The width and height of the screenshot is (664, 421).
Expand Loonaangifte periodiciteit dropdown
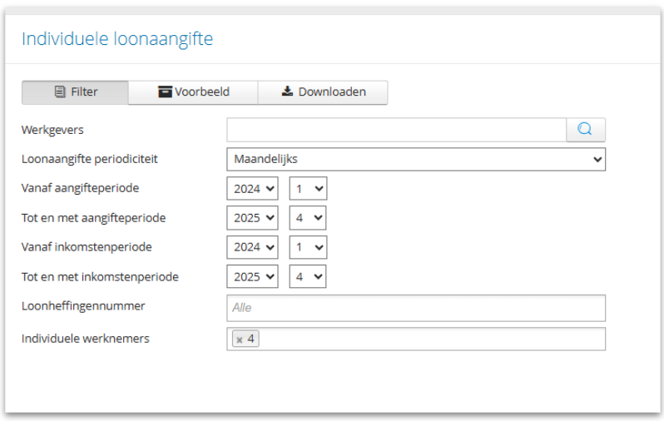point(415,159)
